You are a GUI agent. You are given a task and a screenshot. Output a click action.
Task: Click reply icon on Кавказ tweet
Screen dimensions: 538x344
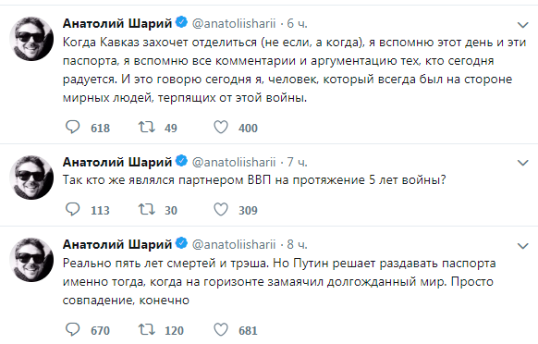pos(72,127)
